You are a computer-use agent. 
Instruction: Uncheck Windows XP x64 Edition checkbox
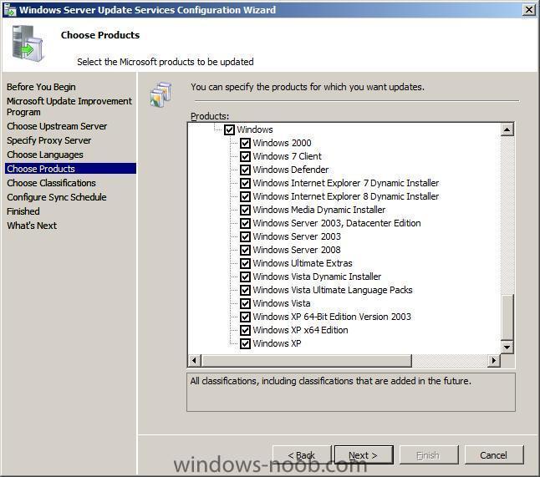tap(245, 330)
